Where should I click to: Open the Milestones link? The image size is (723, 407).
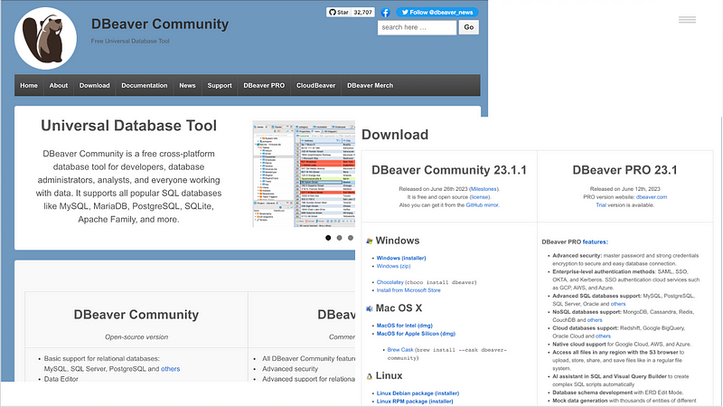pos(484,189)
